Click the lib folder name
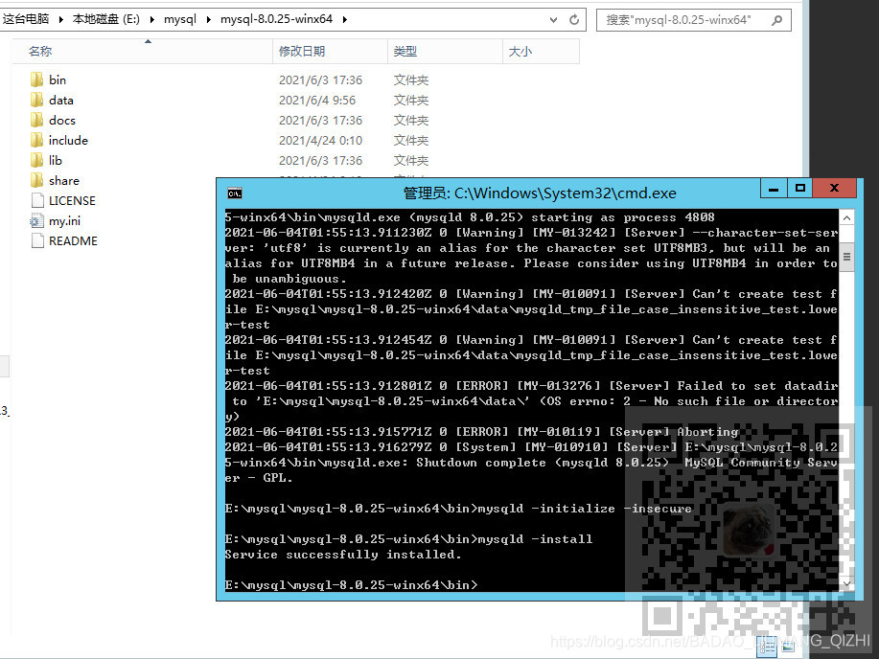This screenshot has width=879, height=659. coord(56,160)
